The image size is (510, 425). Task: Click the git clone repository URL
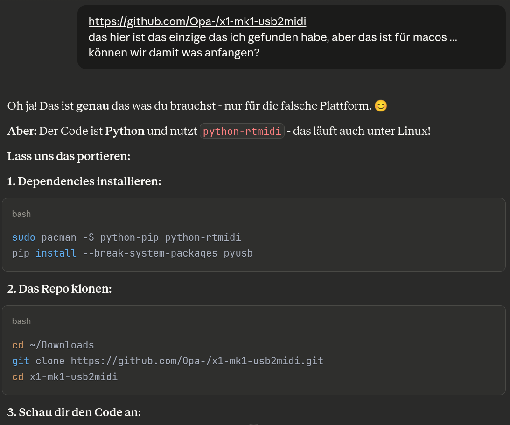(x=197, y=361)
